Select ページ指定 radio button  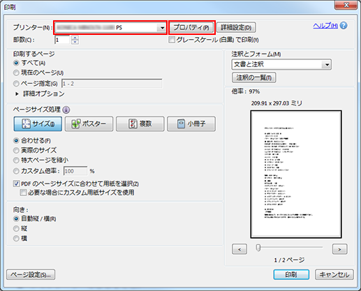(16, 83)
